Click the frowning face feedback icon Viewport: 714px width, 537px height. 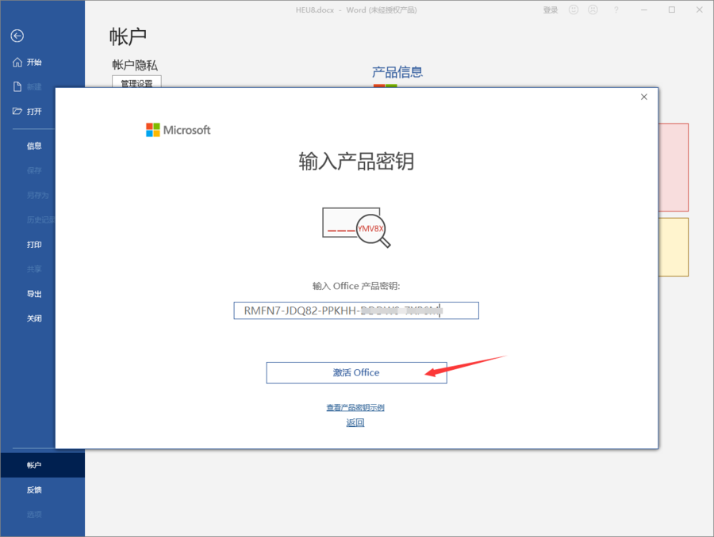tap(593, 10)
